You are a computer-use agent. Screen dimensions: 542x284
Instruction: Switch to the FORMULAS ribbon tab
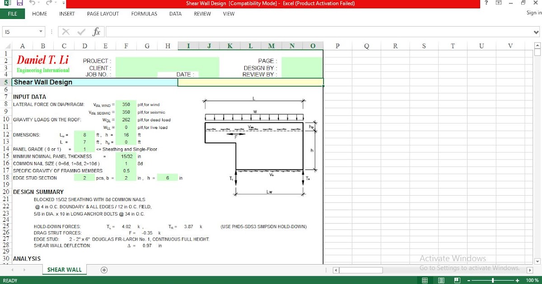tap(144, 14)
